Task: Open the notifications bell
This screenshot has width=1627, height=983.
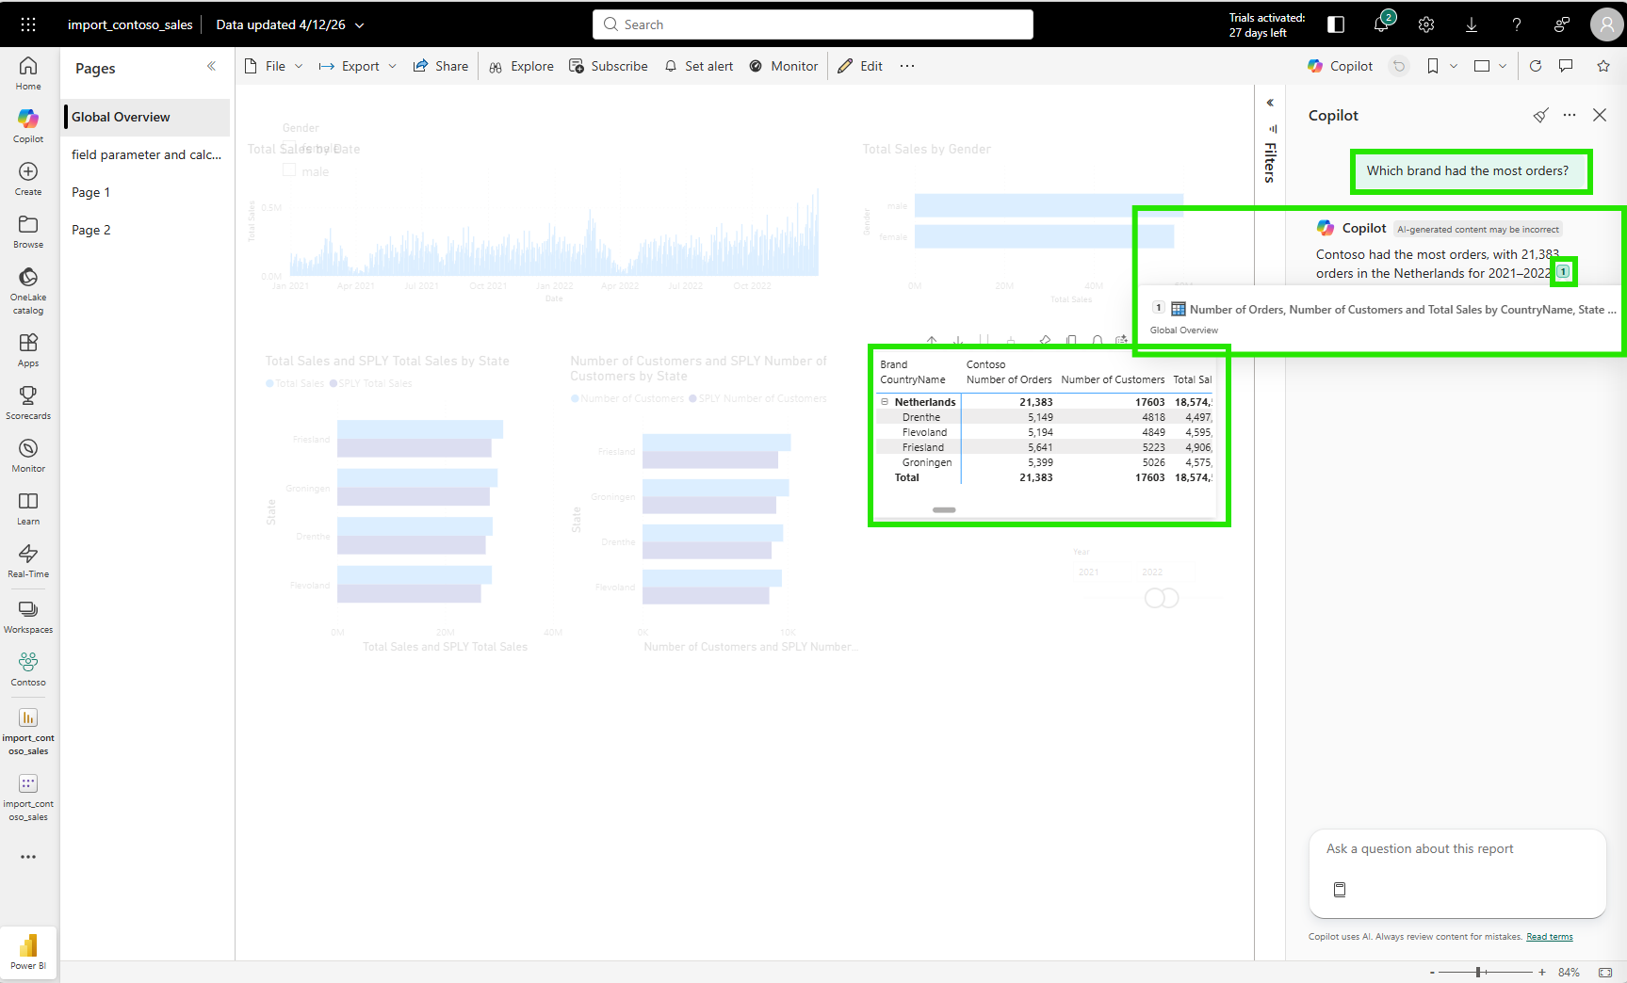Action: [1381, 24]
